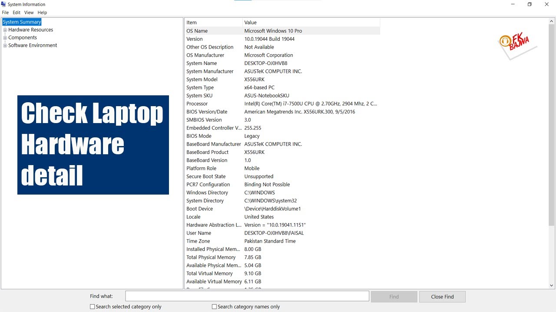Click scrollbar up arrow in details pane
This screenshot has height=312, width=556.
[x=552, y=21]
